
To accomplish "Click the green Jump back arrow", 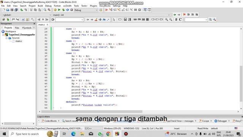I will tap(175, 15).
